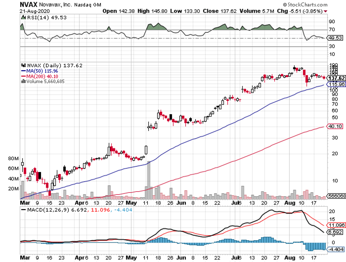Screen dimensions: 346x262
Task: Click the MA(50) 115.96 legend entry
Action: pyautogui.click(x=40, y=71)
